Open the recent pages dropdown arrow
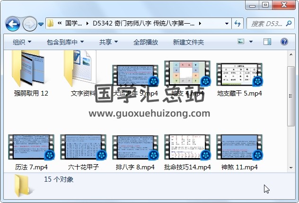The width and height of the screenshot is (299, 203). coord(41,24)
